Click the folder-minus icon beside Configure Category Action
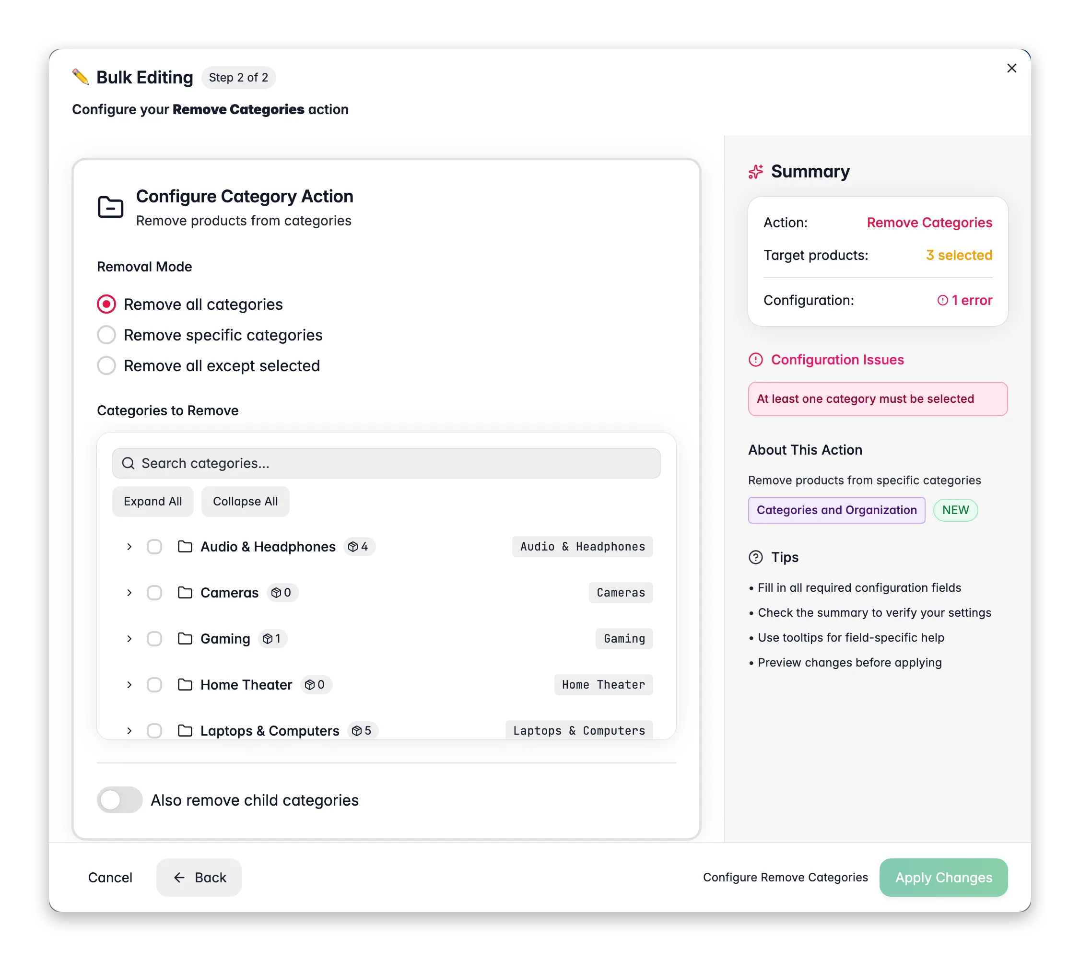 tap(110, 207)
